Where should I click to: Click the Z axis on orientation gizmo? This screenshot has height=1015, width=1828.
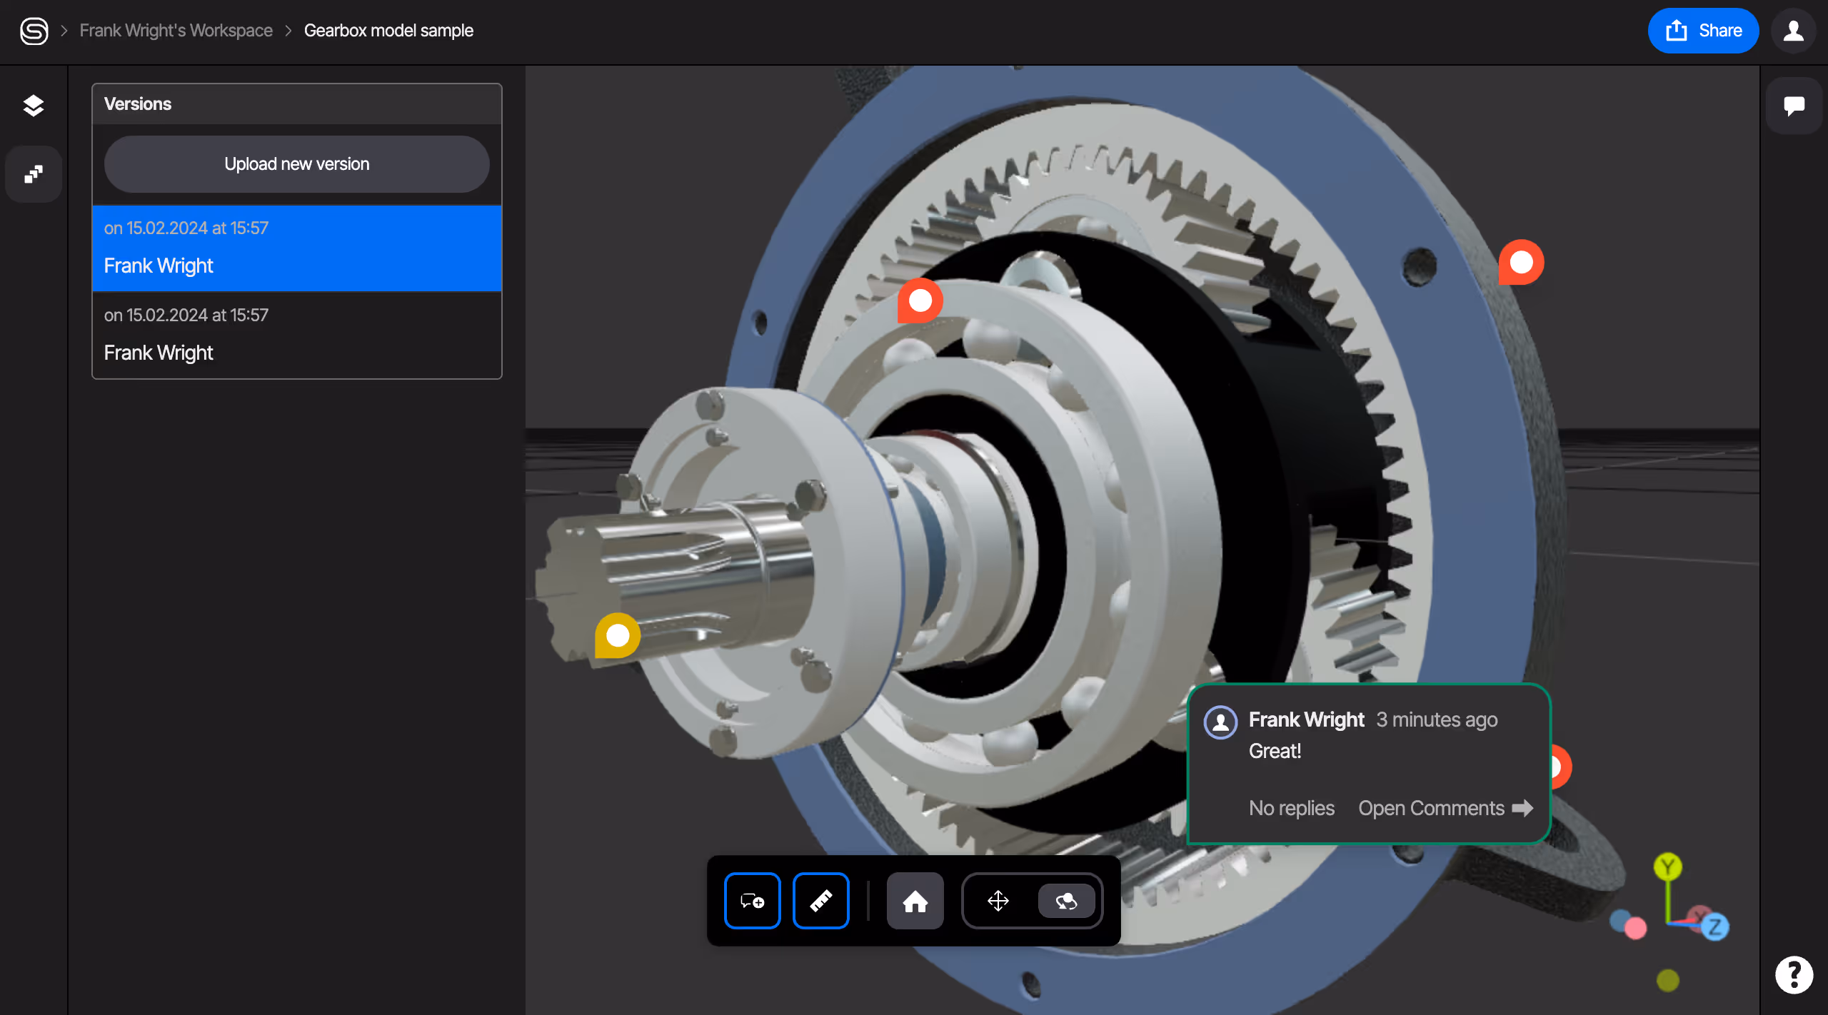pyautogui.click(x=1715, y=927)
